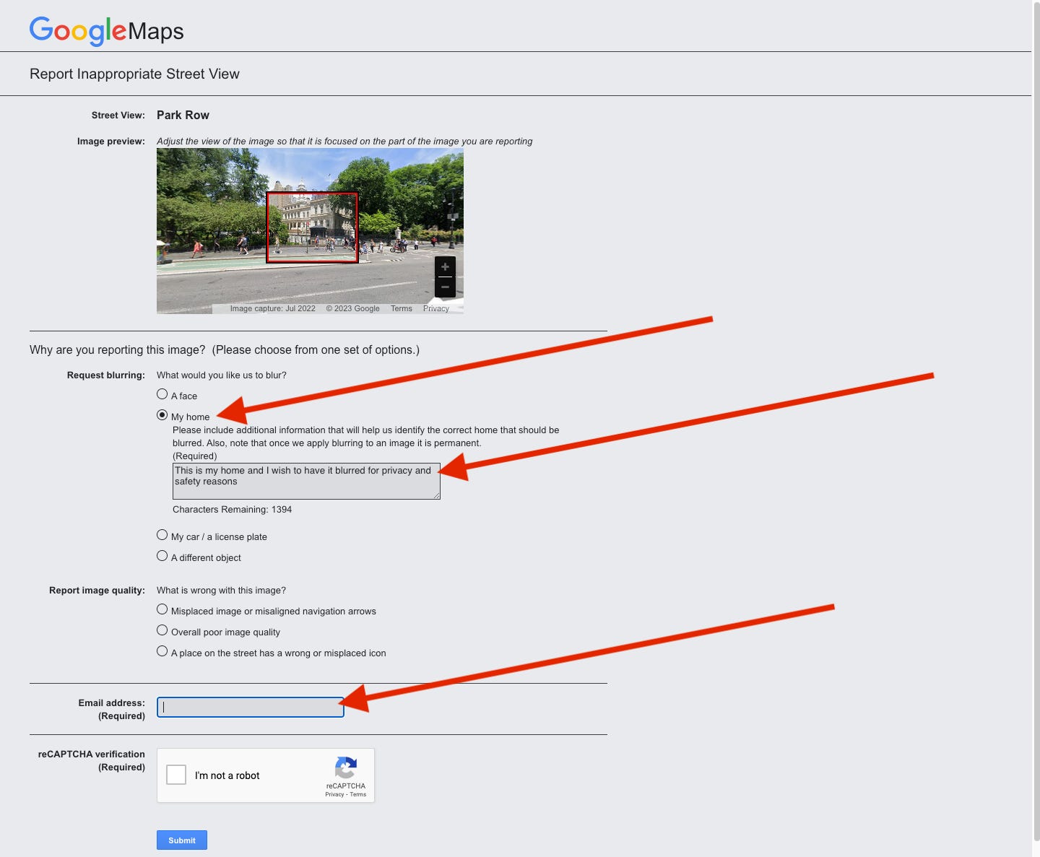Click the 'Park Row' street name

[183, 115]
